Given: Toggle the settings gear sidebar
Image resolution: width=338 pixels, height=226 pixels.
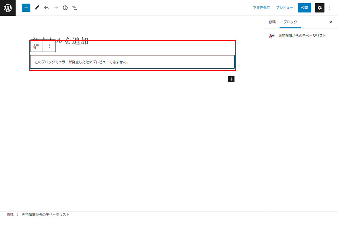Looking at the screenshot, I should [x=320, y=8].
